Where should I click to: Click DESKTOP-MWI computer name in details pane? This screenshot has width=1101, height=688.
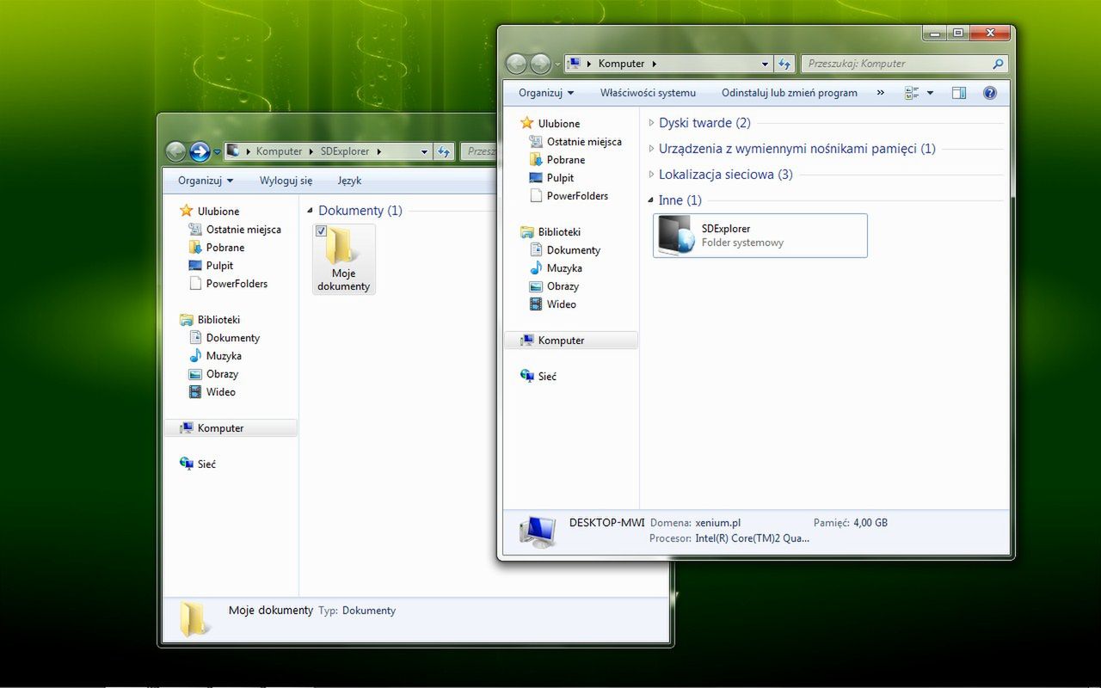[606, 522]
